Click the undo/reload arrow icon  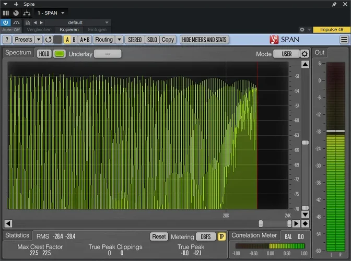[49, 40]
